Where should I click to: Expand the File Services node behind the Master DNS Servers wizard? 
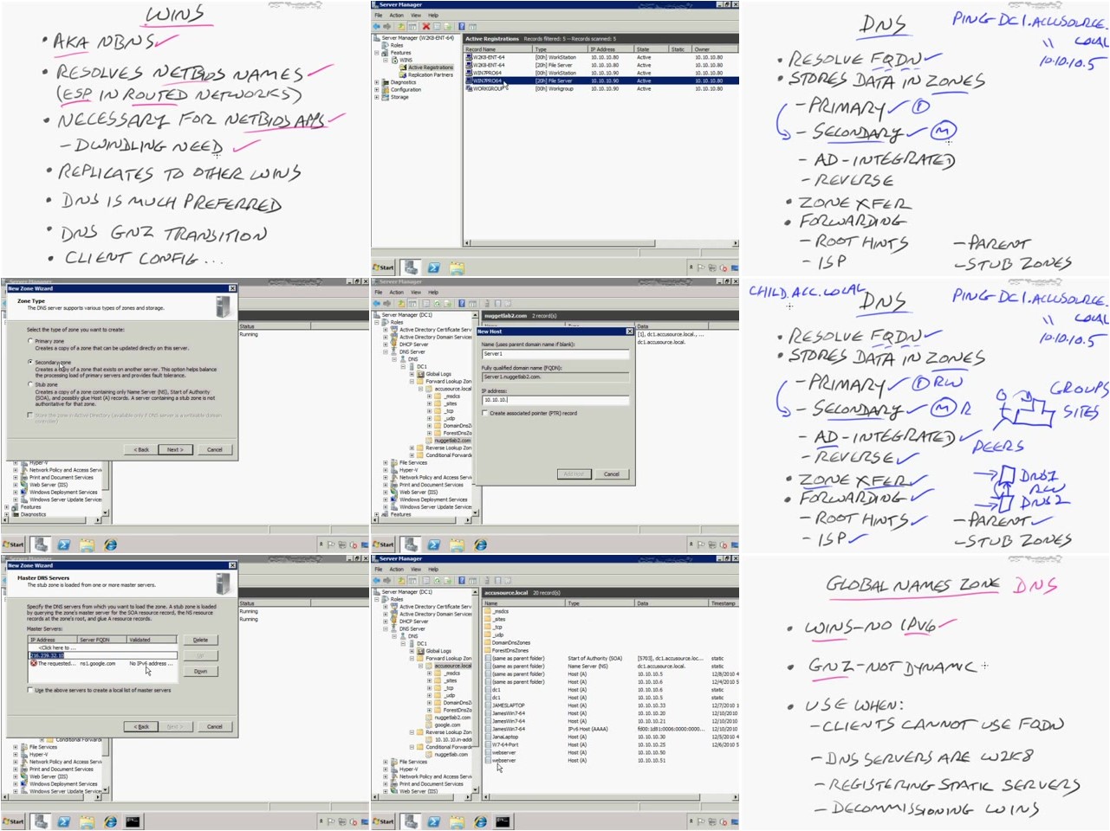coord(16,746)
